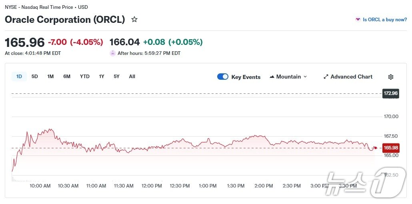Screen dimensions: 412x204
Task: Show the YTD chart range
Action: pyautogui.click(x=84, y=76)
